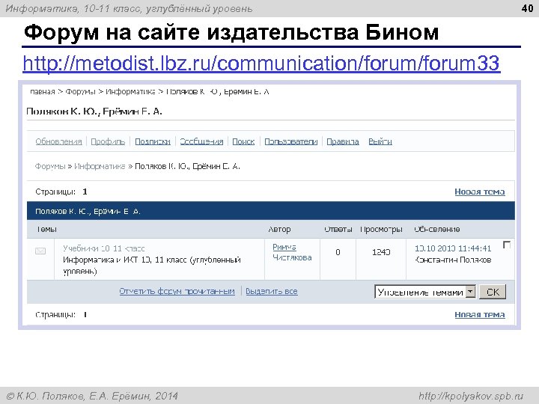The height and width of the screenshot is (404, 539).
Task: Click the Обновление column header
Action: coord(437,229)
